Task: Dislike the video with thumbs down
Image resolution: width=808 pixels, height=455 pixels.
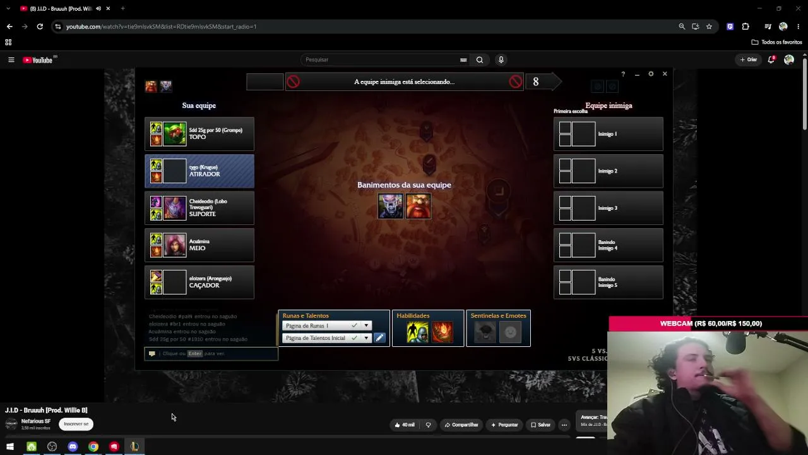Action: pyautogui.click(x=428, y=425)
